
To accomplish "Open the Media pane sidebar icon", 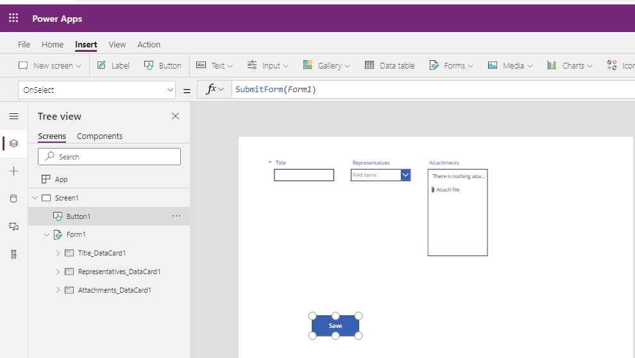I will (13, 227).
